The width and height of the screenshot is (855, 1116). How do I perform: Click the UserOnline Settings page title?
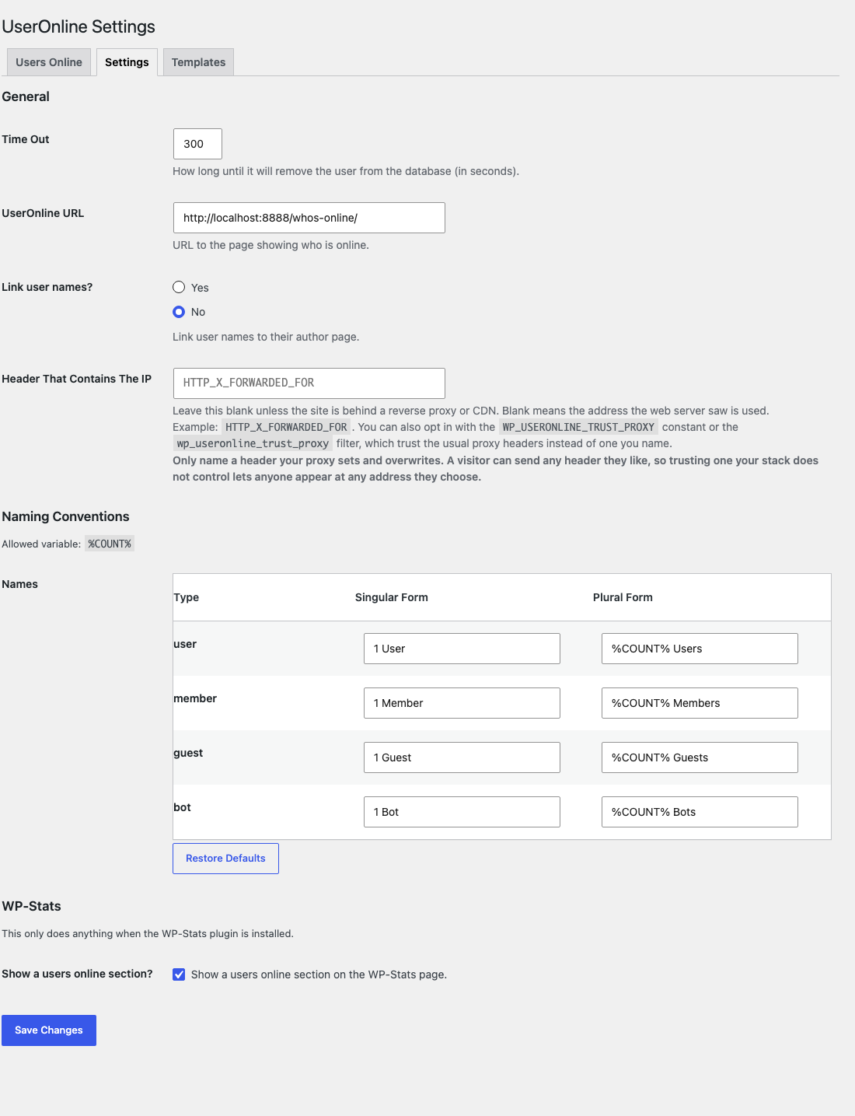pyautogui.click(x=79, y=26)
